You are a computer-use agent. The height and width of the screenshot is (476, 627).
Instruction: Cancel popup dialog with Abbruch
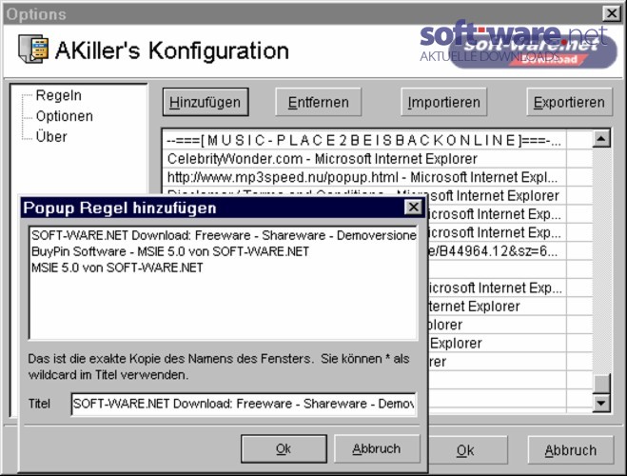click(377, 448)
